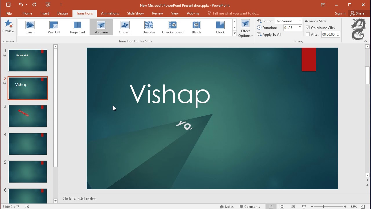Click the Redo icon in title bar
The width and height of the screenshot is (371, 209).
tap(34, 5)
